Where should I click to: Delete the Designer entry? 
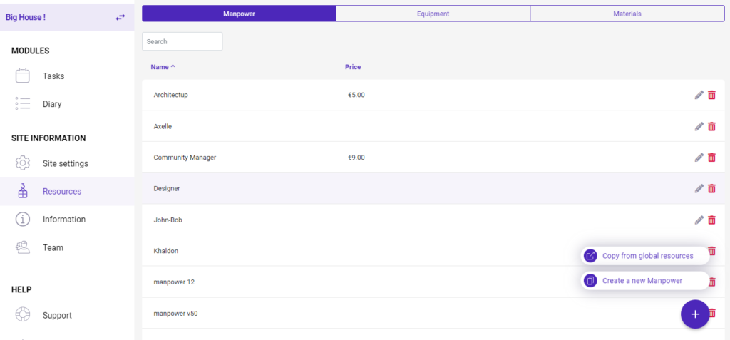[x=712, y=189]
